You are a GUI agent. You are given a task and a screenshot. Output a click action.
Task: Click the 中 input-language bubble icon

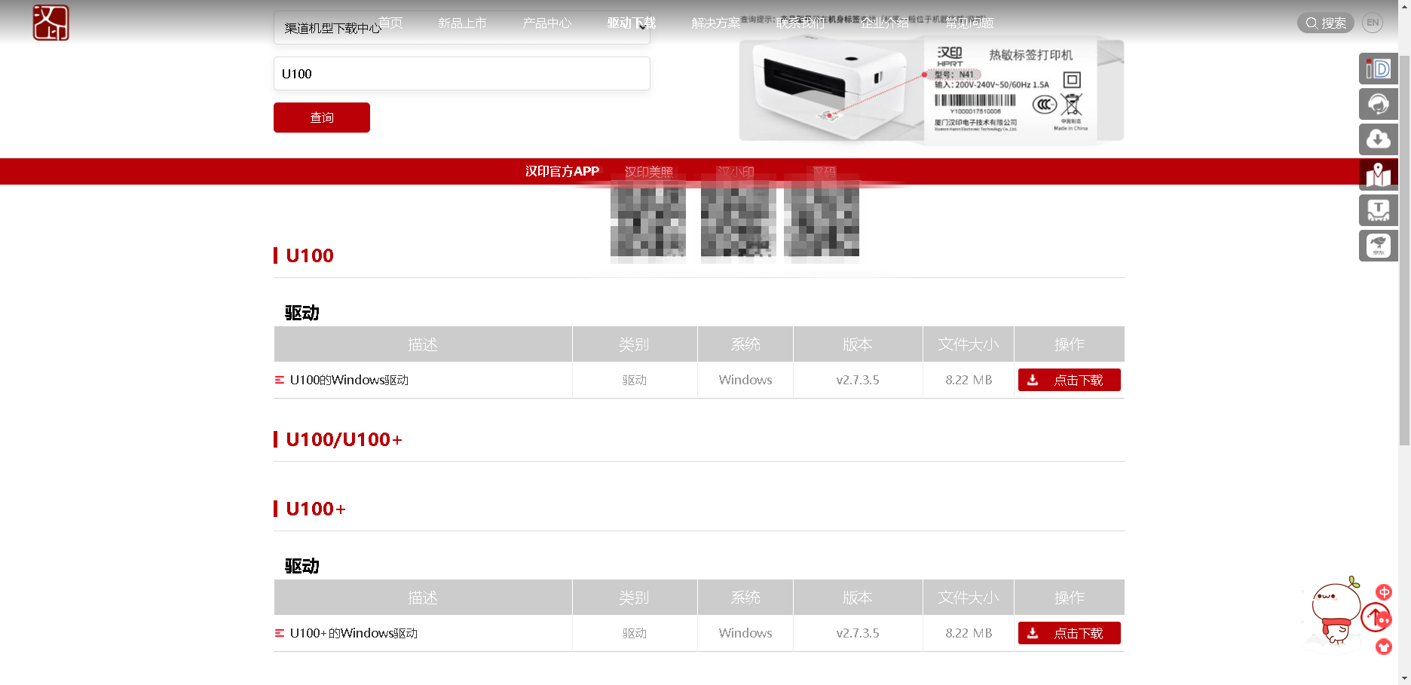(x=1384, y=592)
